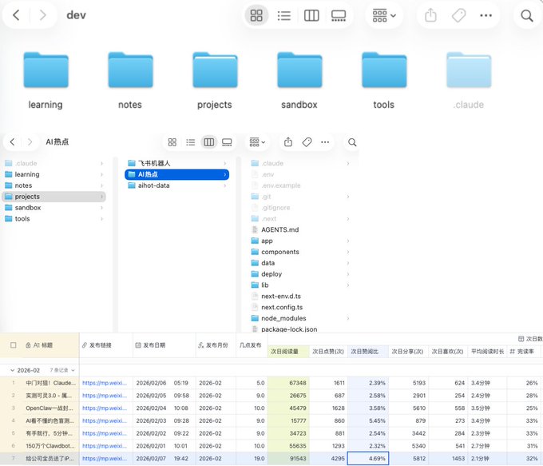Collapse the 2026-02 record group
The width and height of the screenshot is (543, 466).
[13, 370]
